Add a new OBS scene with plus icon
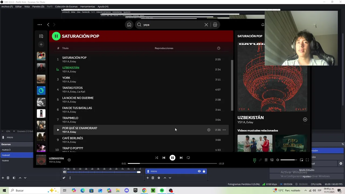This screenshot has width=345, height=194. 3,178
